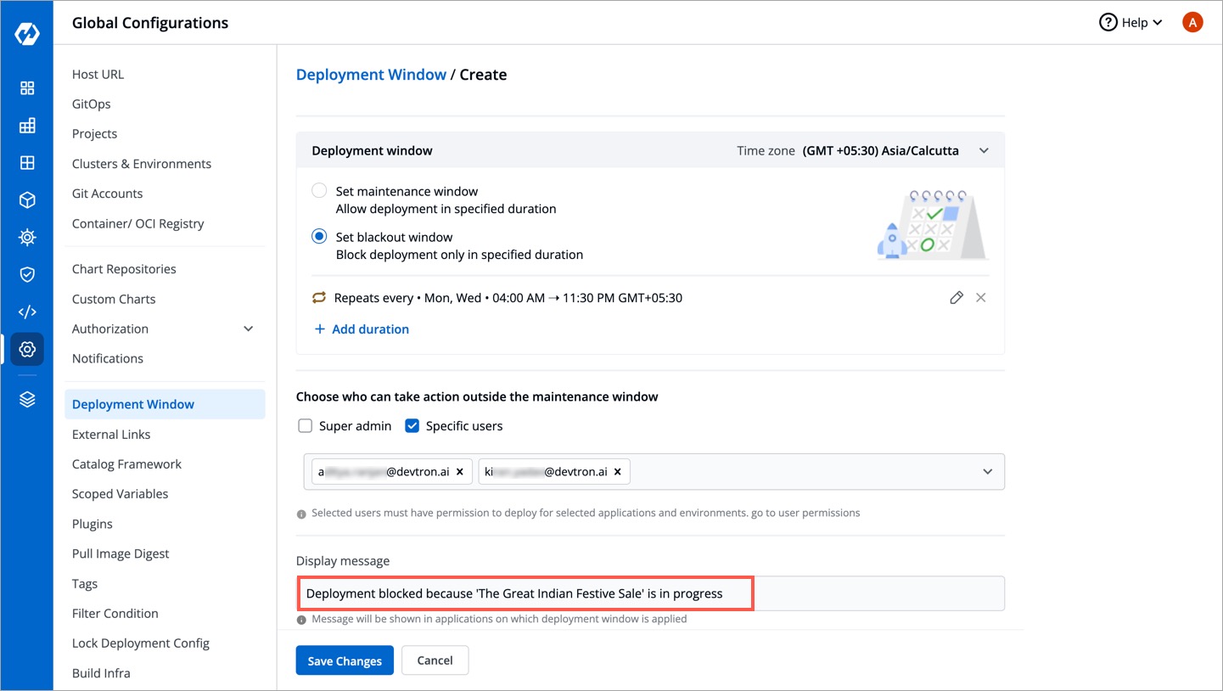Image resolution: width=1223 pixels, height=691 pixels.
Task: Open the specific users selection dropdown arrow
Action: point(987,472)
